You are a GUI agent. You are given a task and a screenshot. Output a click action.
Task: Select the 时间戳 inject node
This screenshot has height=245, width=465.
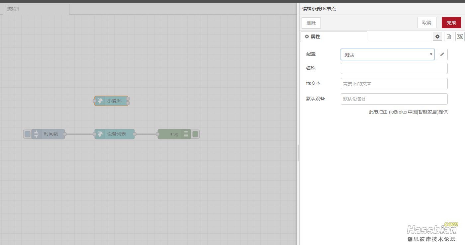pos(48,134)
